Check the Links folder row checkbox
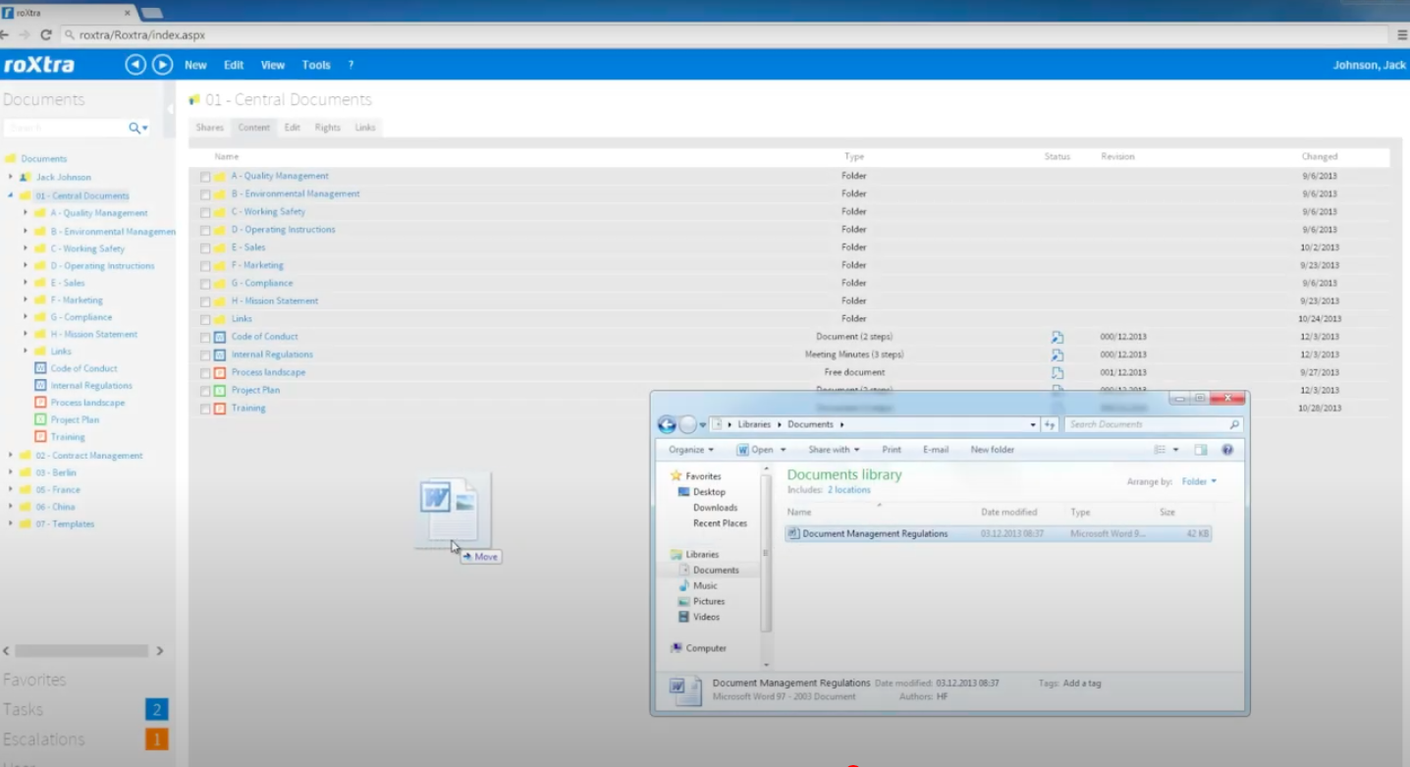This screenshot has height=767, width=1410. 205,319
